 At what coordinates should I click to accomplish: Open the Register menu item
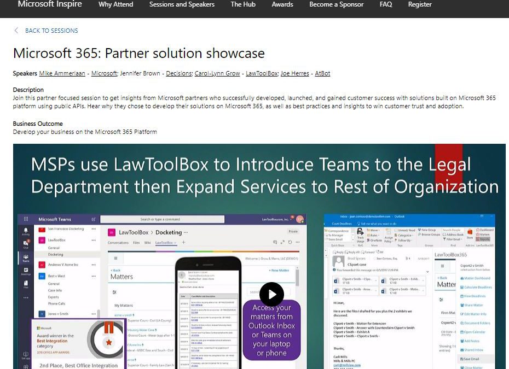pos(420,4)
